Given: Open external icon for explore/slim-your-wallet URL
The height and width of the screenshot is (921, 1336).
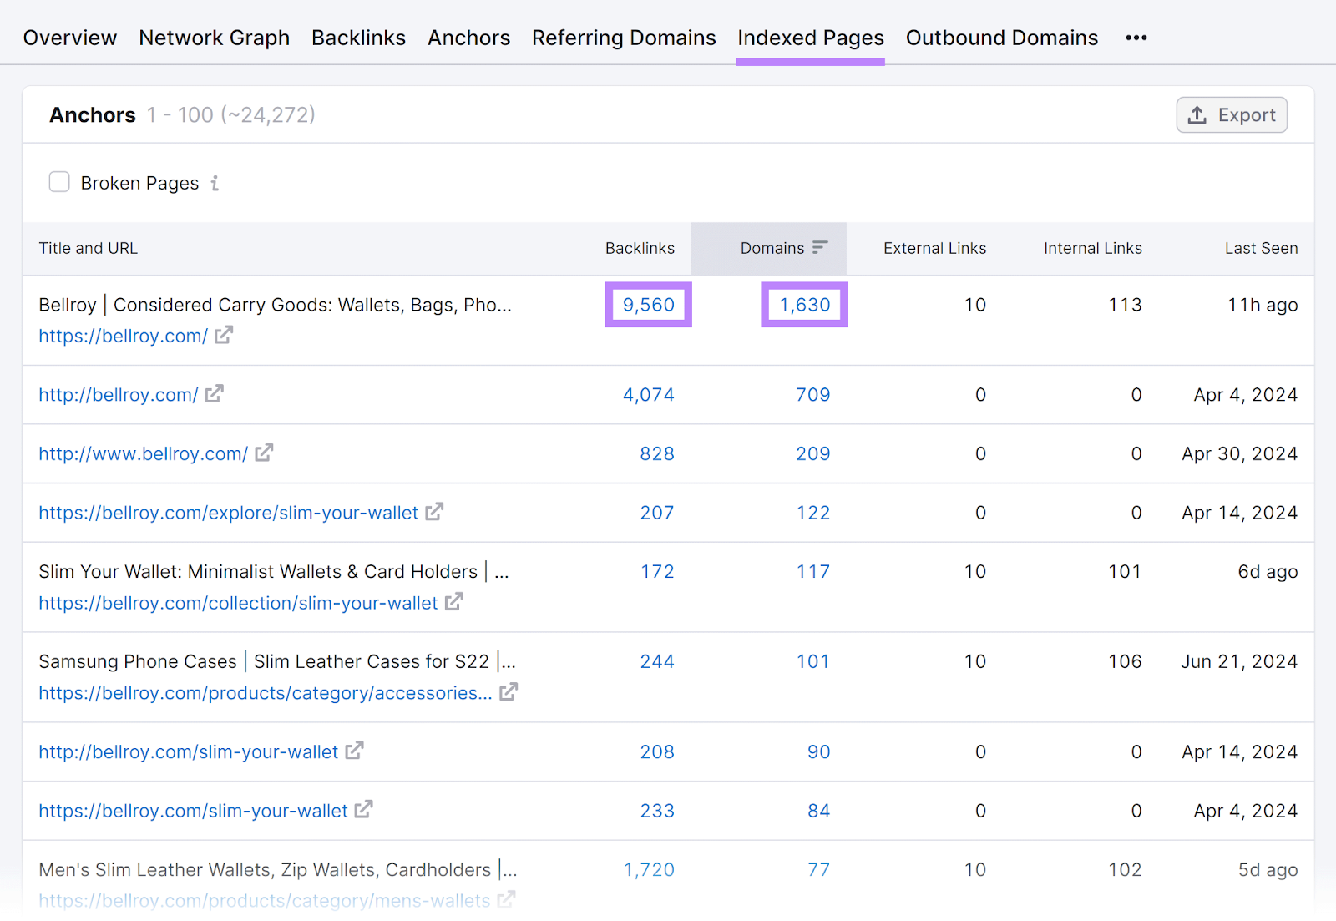Looking at the screenshot, I should click(434, 511).
